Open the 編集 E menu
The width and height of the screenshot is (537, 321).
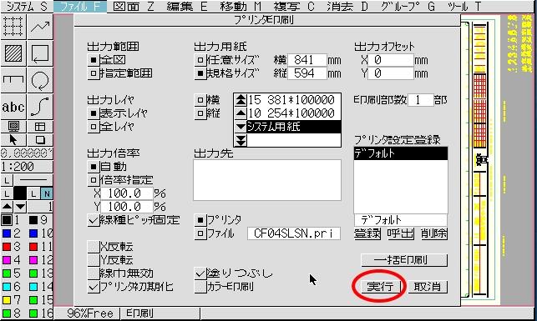pos(187,7)
